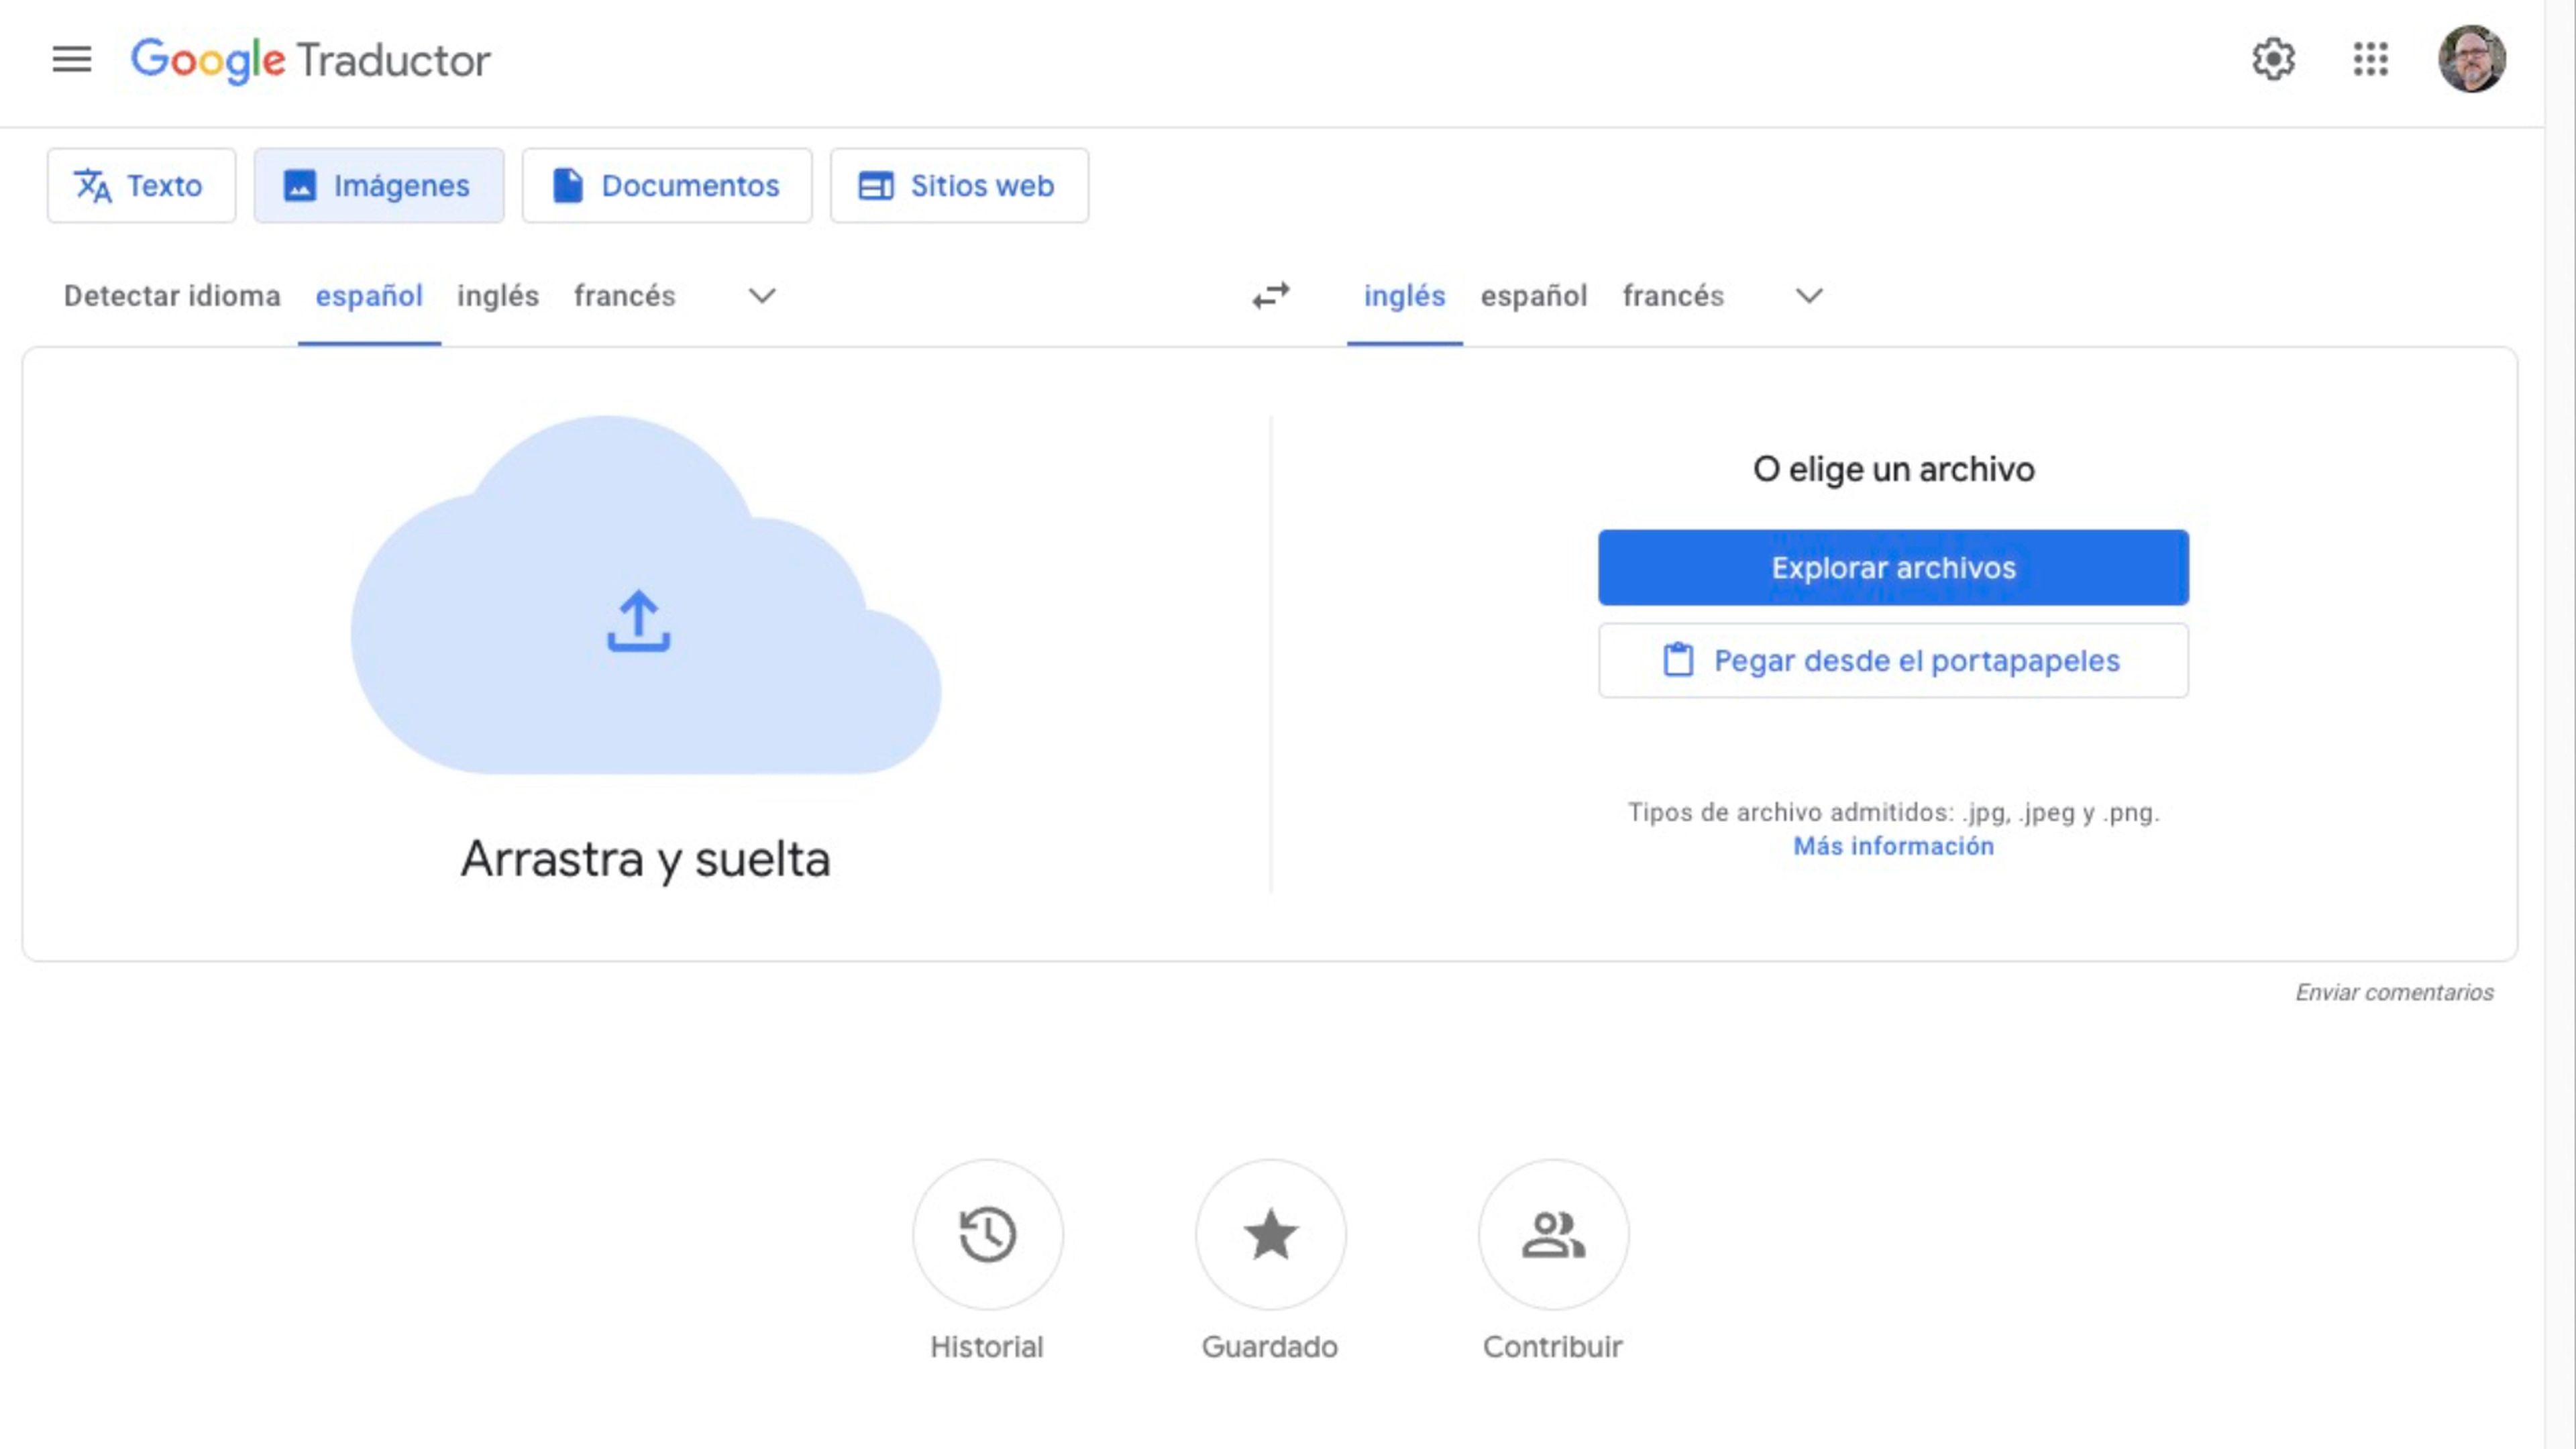
Task: Open the Historial history icon
Action: pos(988,1235)
